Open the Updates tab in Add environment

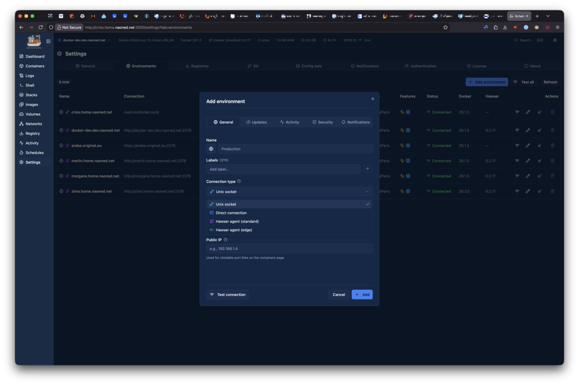256,122
